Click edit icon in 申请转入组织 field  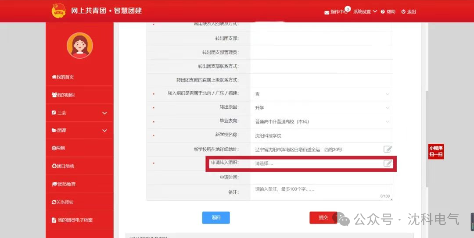(388, 163)
